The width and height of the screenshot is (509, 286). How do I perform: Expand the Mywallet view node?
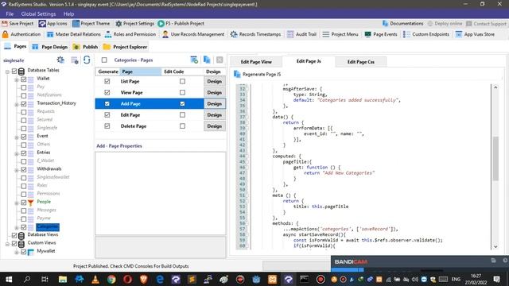[x=17, y=253]
